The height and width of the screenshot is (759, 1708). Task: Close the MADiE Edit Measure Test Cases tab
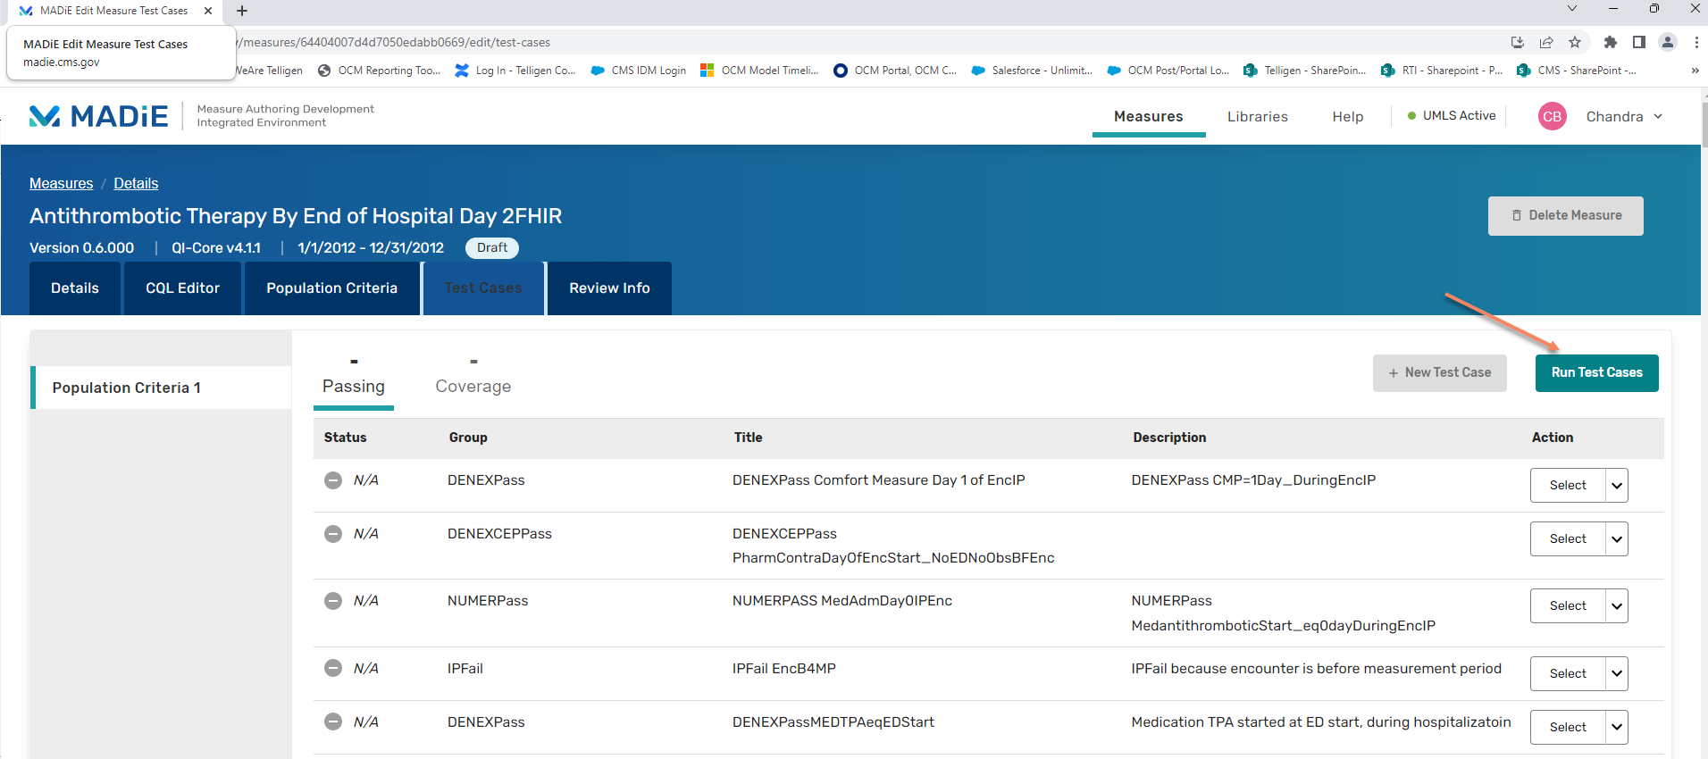pos(208,11)
